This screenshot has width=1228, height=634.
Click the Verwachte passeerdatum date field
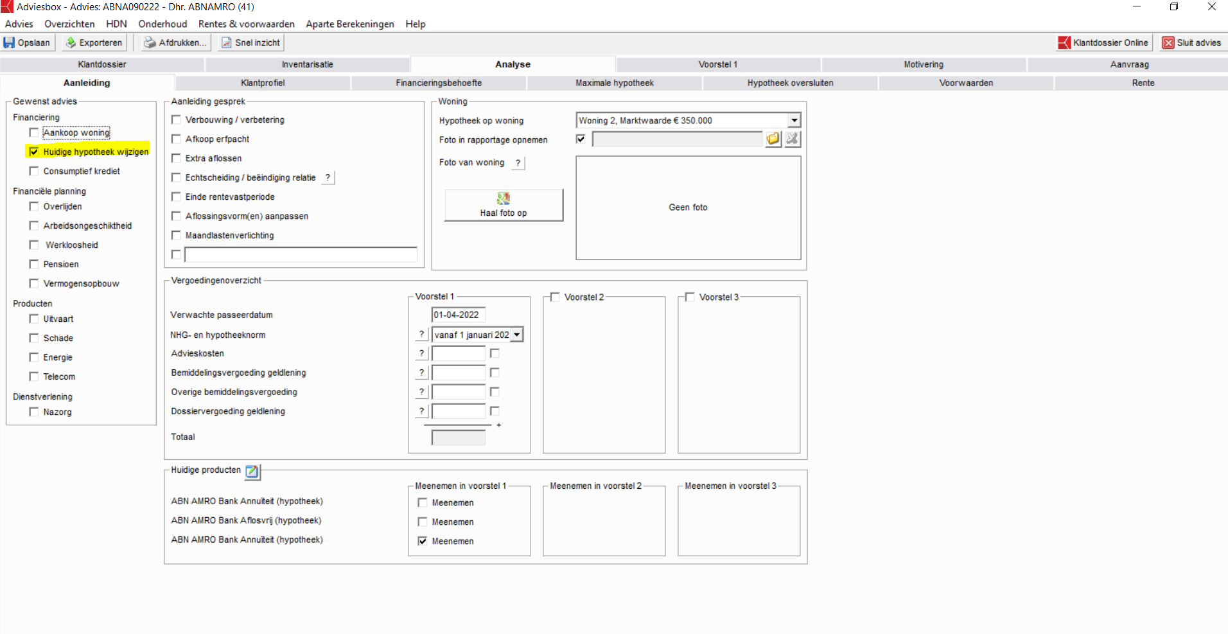459,315
